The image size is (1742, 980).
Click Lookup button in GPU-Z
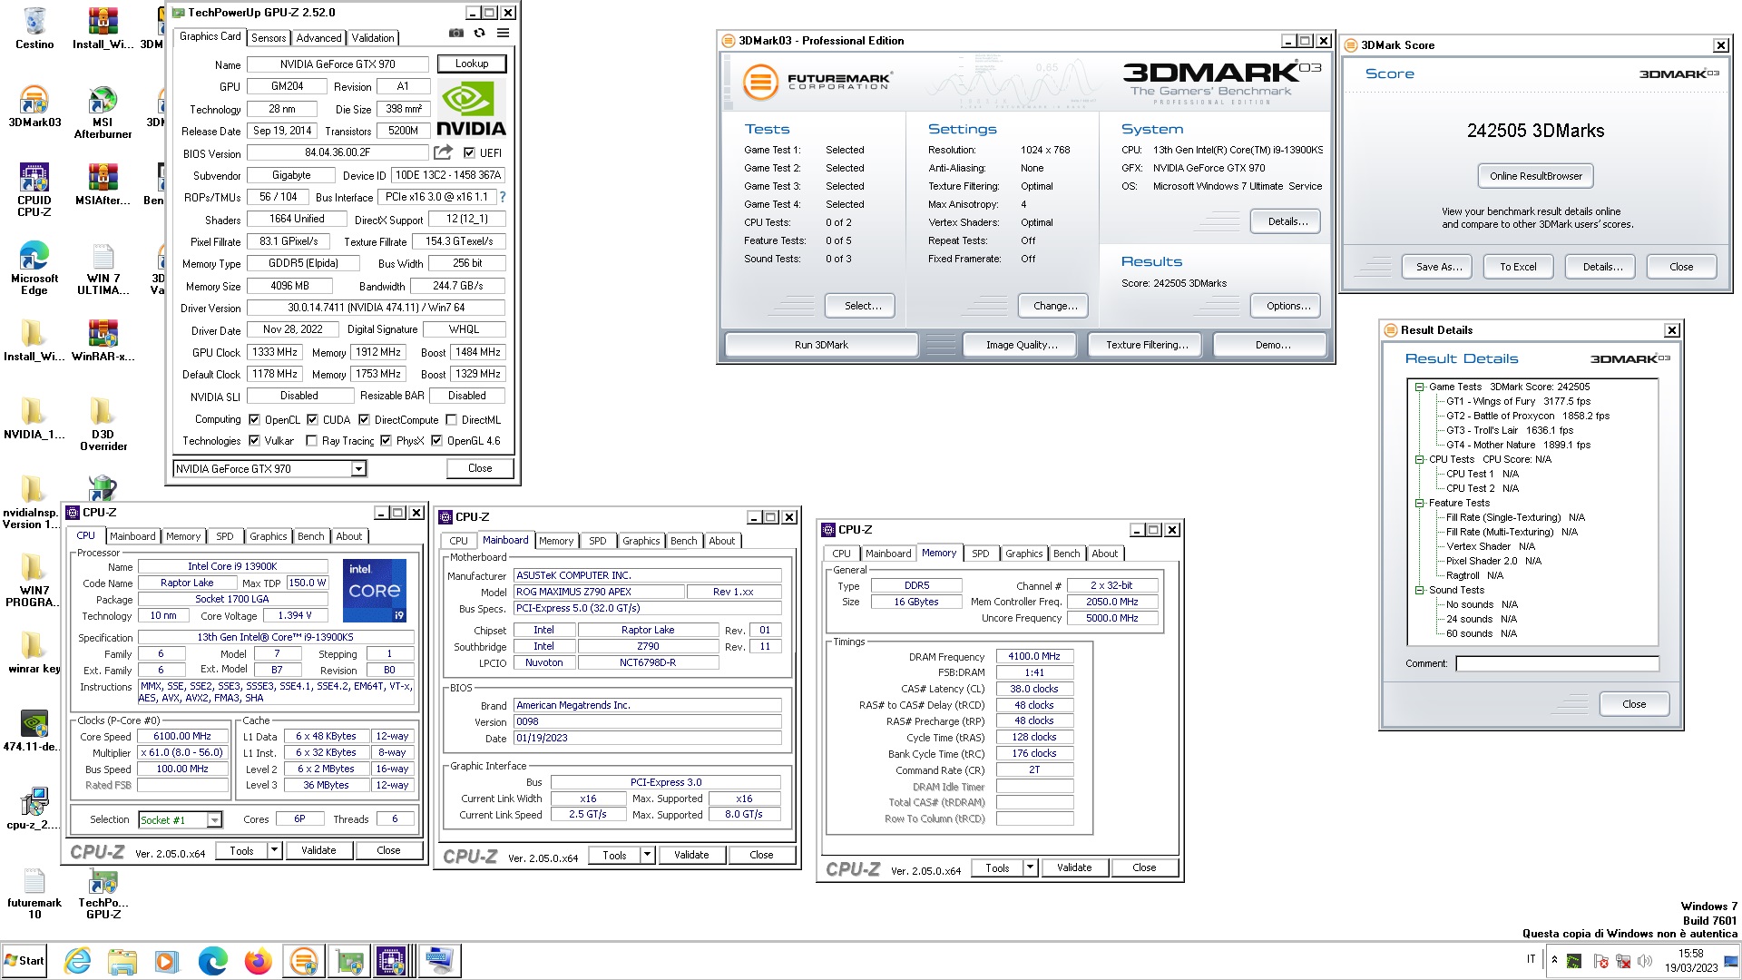tap(472, 64)
